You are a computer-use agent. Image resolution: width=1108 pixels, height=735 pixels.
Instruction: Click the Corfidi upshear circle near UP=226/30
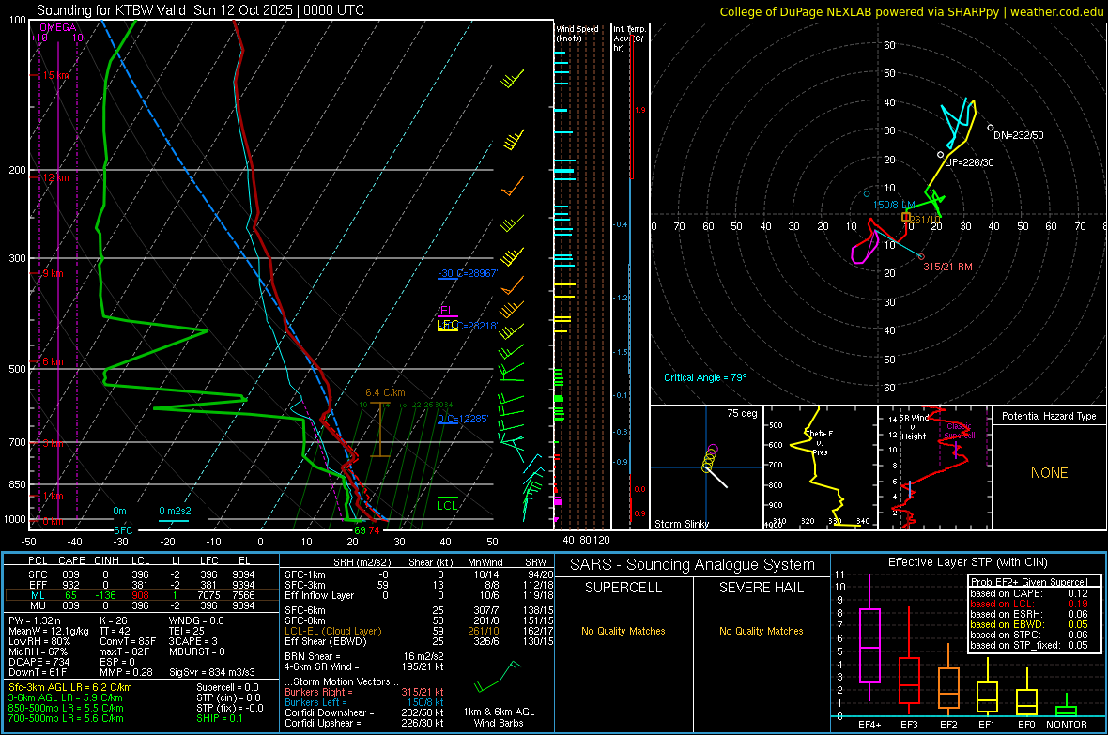click(941, 154)
